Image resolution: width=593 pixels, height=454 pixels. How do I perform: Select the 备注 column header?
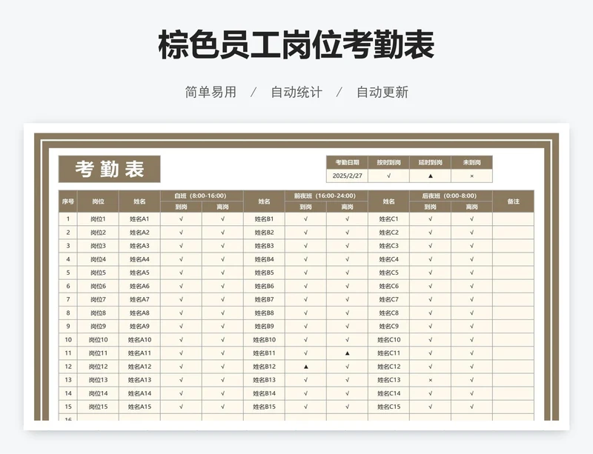(x=513, y=201)
